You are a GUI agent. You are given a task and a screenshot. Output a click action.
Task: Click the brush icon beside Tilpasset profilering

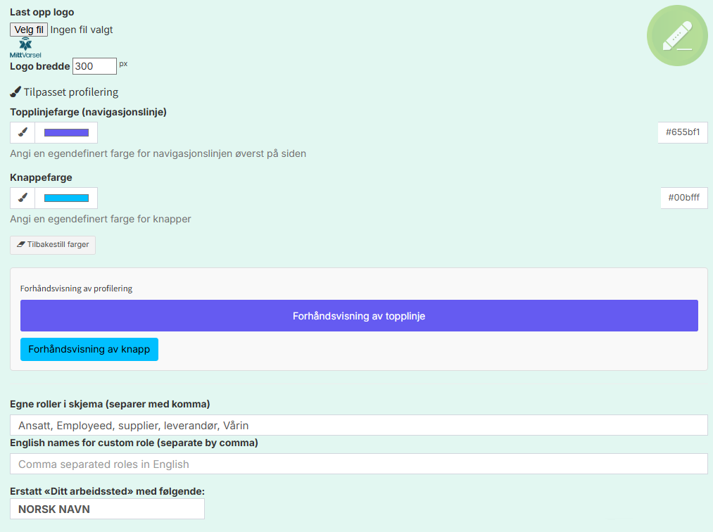point(15,92)
